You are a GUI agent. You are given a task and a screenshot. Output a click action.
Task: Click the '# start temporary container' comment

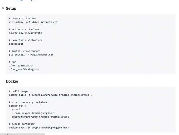[x=28, y=102]
